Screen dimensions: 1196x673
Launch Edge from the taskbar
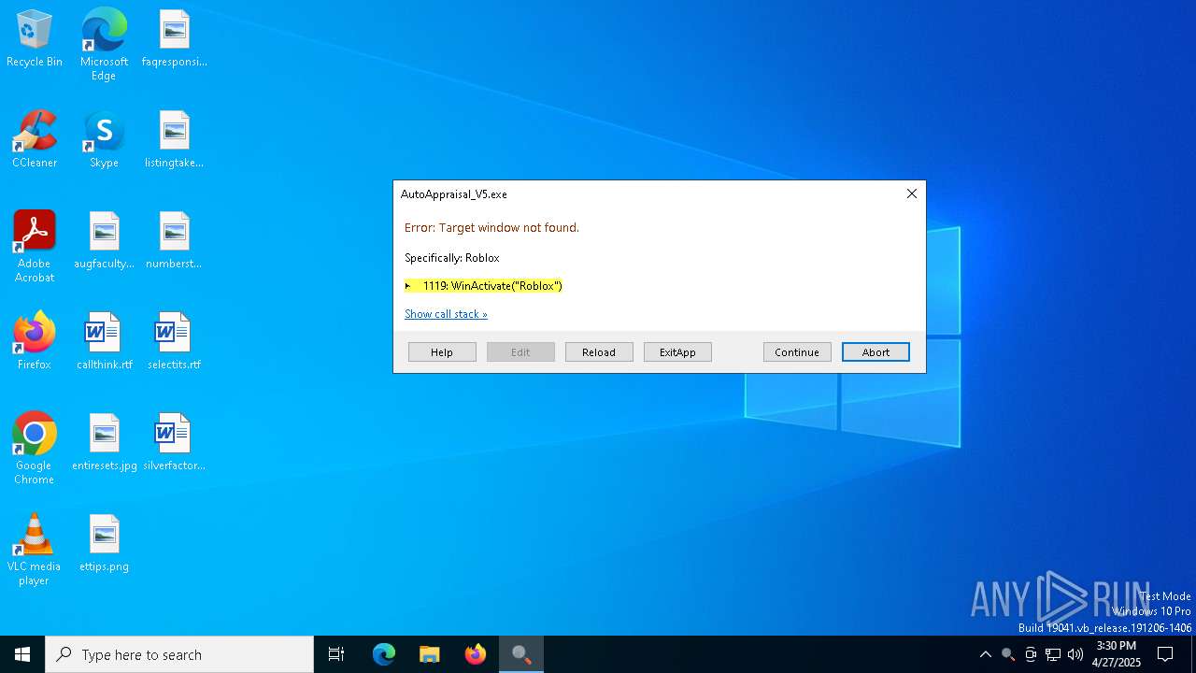(384, 654)
